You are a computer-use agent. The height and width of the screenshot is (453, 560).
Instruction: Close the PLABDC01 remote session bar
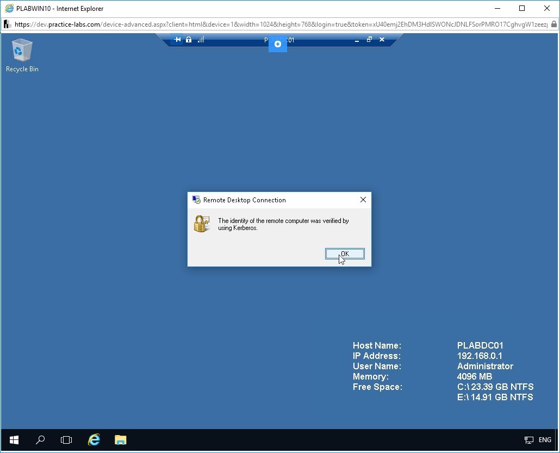382,40
